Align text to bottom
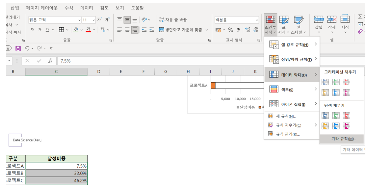Image resolution: width=366 pixels, height=188 pixels. [135, 20]
